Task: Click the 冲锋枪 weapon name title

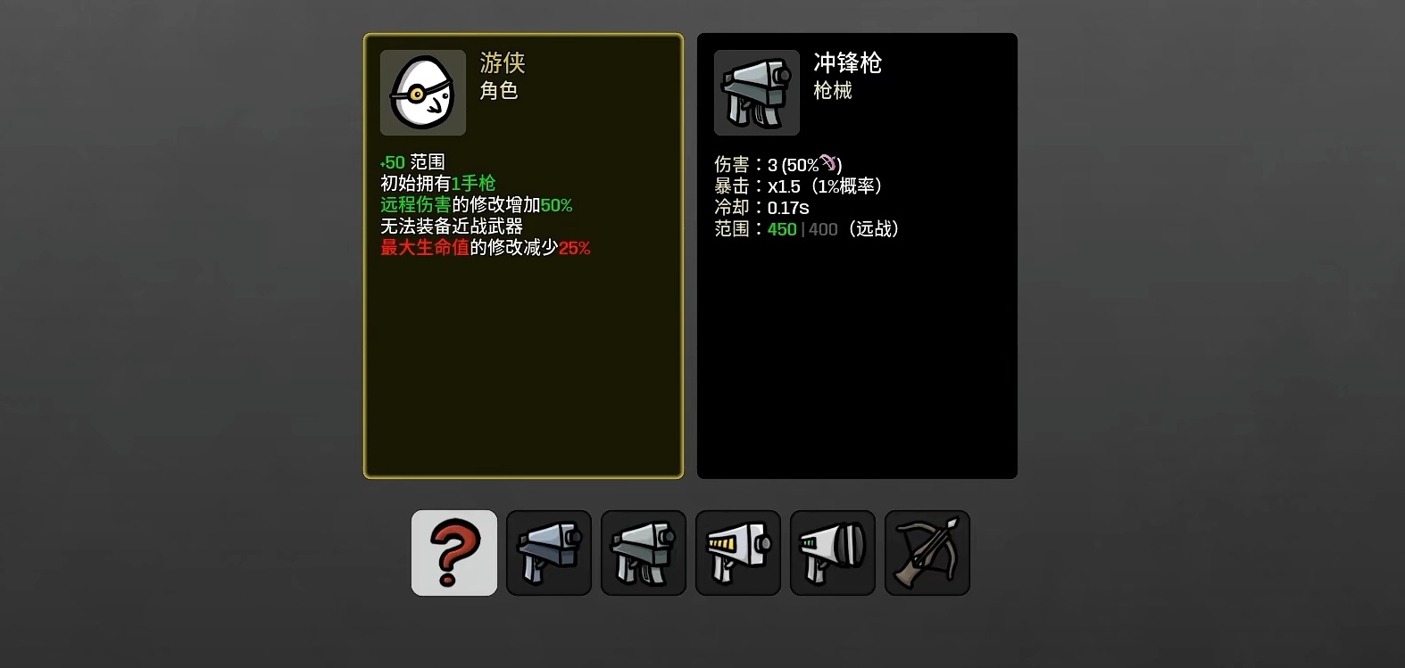Action: coord(847,62)
